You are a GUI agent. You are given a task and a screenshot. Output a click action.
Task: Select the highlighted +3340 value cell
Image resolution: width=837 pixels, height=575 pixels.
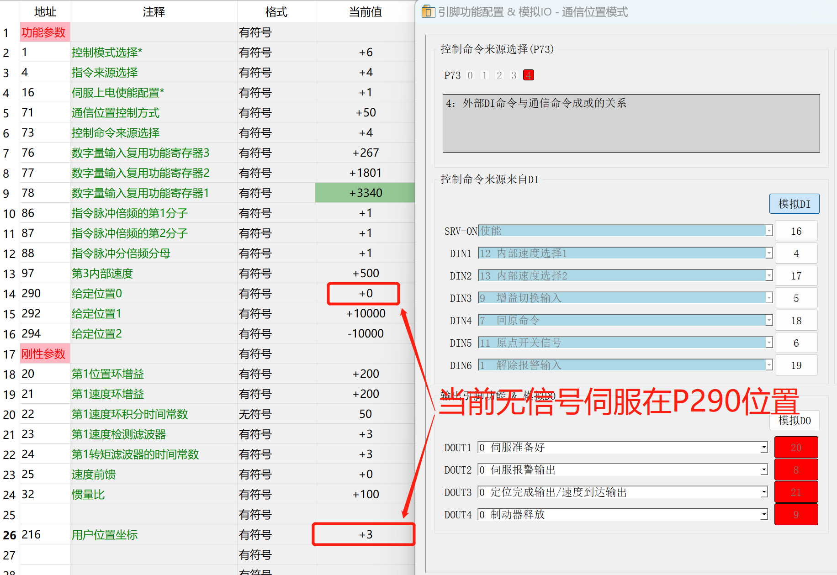click(365, 193)
